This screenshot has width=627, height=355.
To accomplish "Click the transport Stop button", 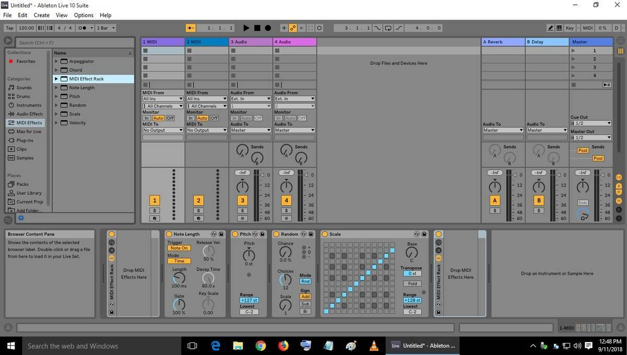I will (257, 28).
